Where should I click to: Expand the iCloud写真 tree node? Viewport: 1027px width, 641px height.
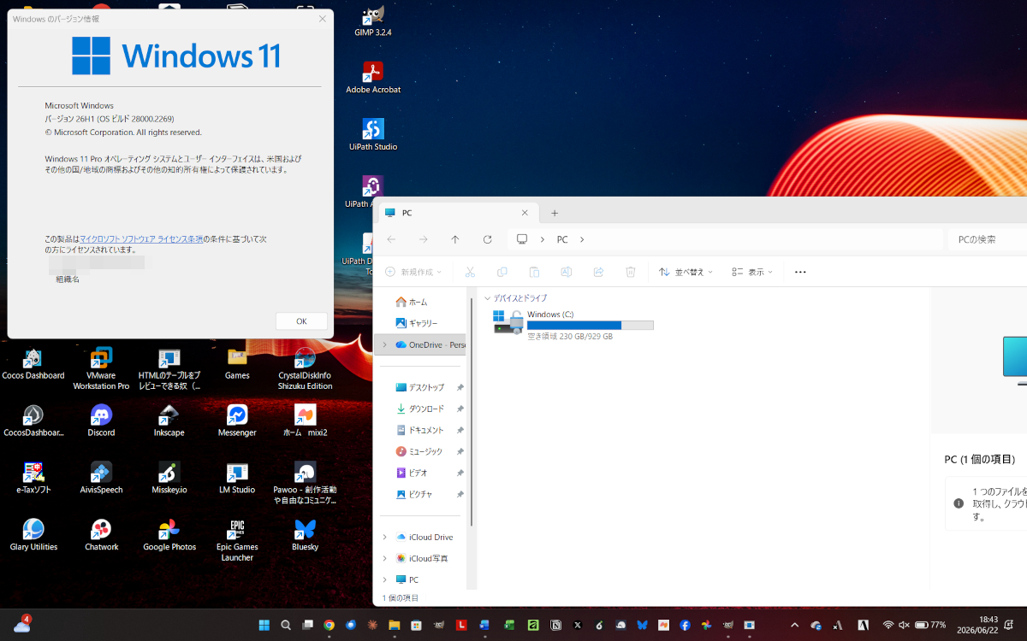click(384, 558)
